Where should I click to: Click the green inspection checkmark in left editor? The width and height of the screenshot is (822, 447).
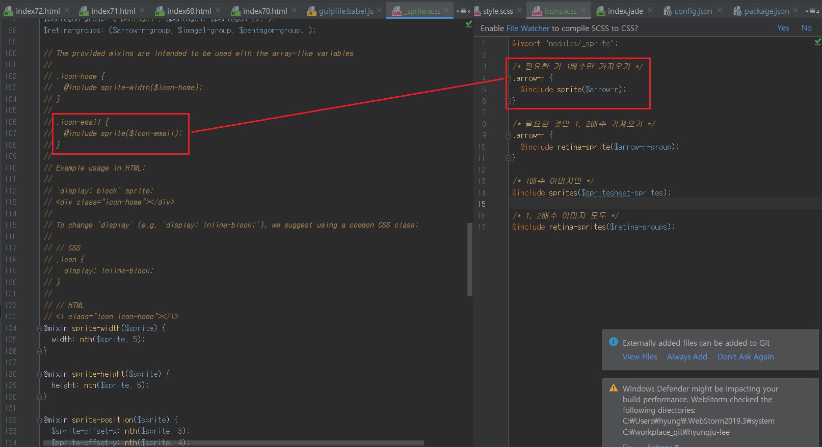click(x=468, y=24)
